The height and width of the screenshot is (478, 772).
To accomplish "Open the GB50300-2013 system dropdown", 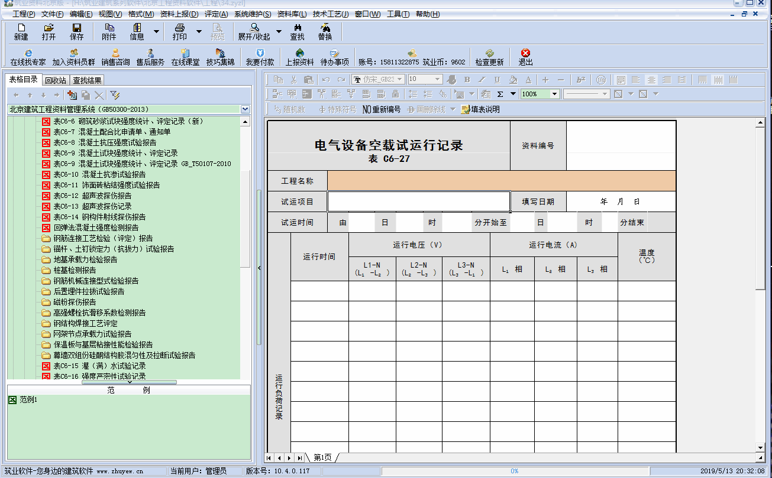I will (x=245, y=109).
